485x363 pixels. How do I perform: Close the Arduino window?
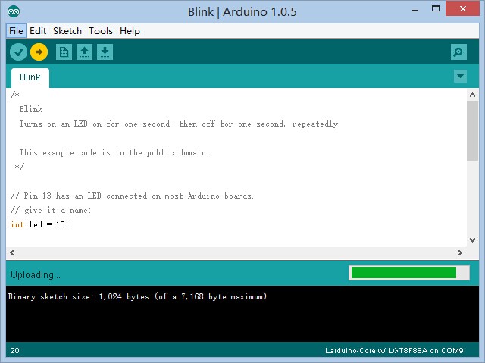462,8
